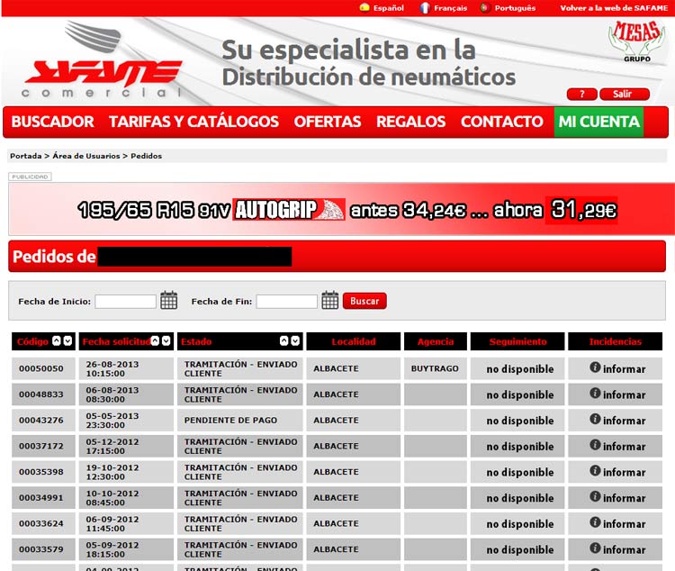Open order code 00050050
The image size is (675, 571).
click(41, 368)
